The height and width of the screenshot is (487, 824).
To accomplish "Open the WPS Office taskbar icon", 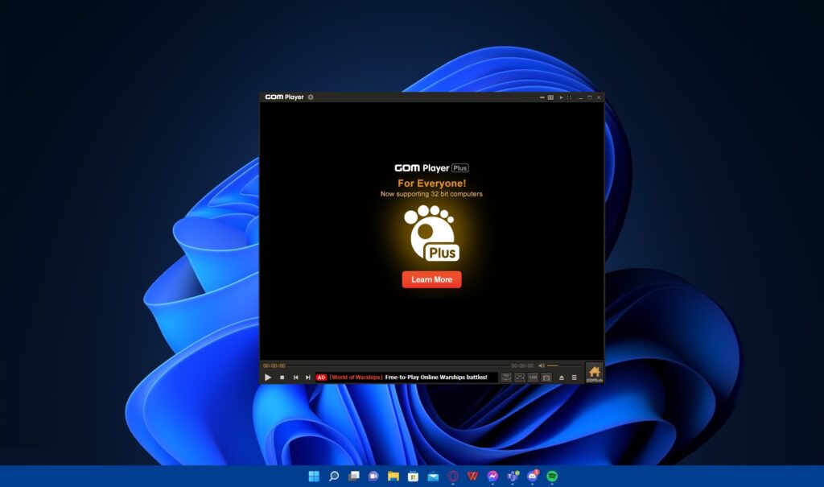I will tap(472, 476).
